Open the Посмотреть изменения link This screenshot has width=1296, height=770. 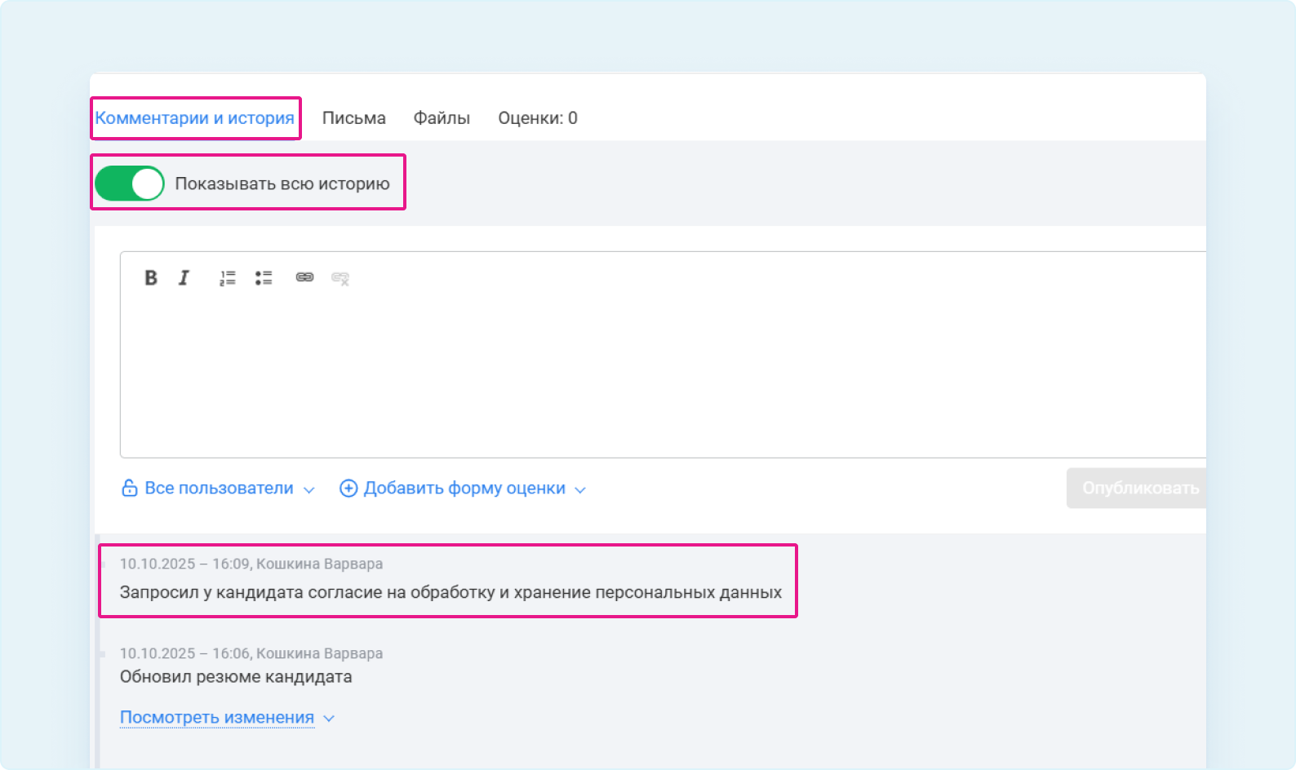click(217, 718)
